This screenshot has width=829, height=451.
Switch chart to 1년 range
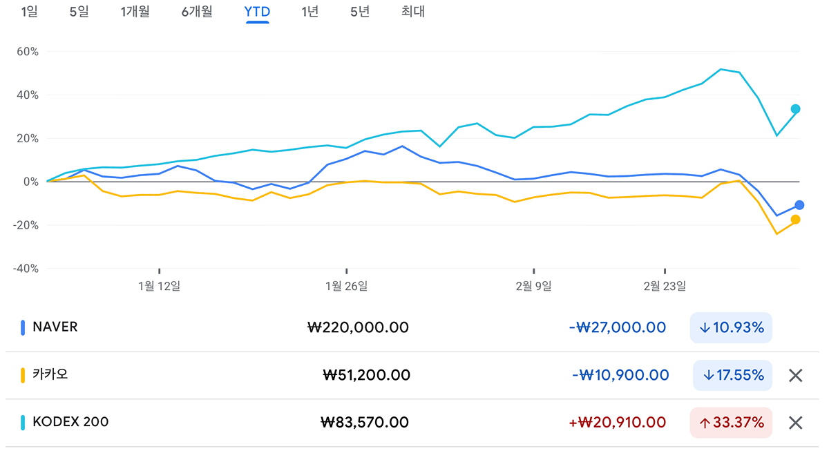pyautogui.click(x=310, y=12)
